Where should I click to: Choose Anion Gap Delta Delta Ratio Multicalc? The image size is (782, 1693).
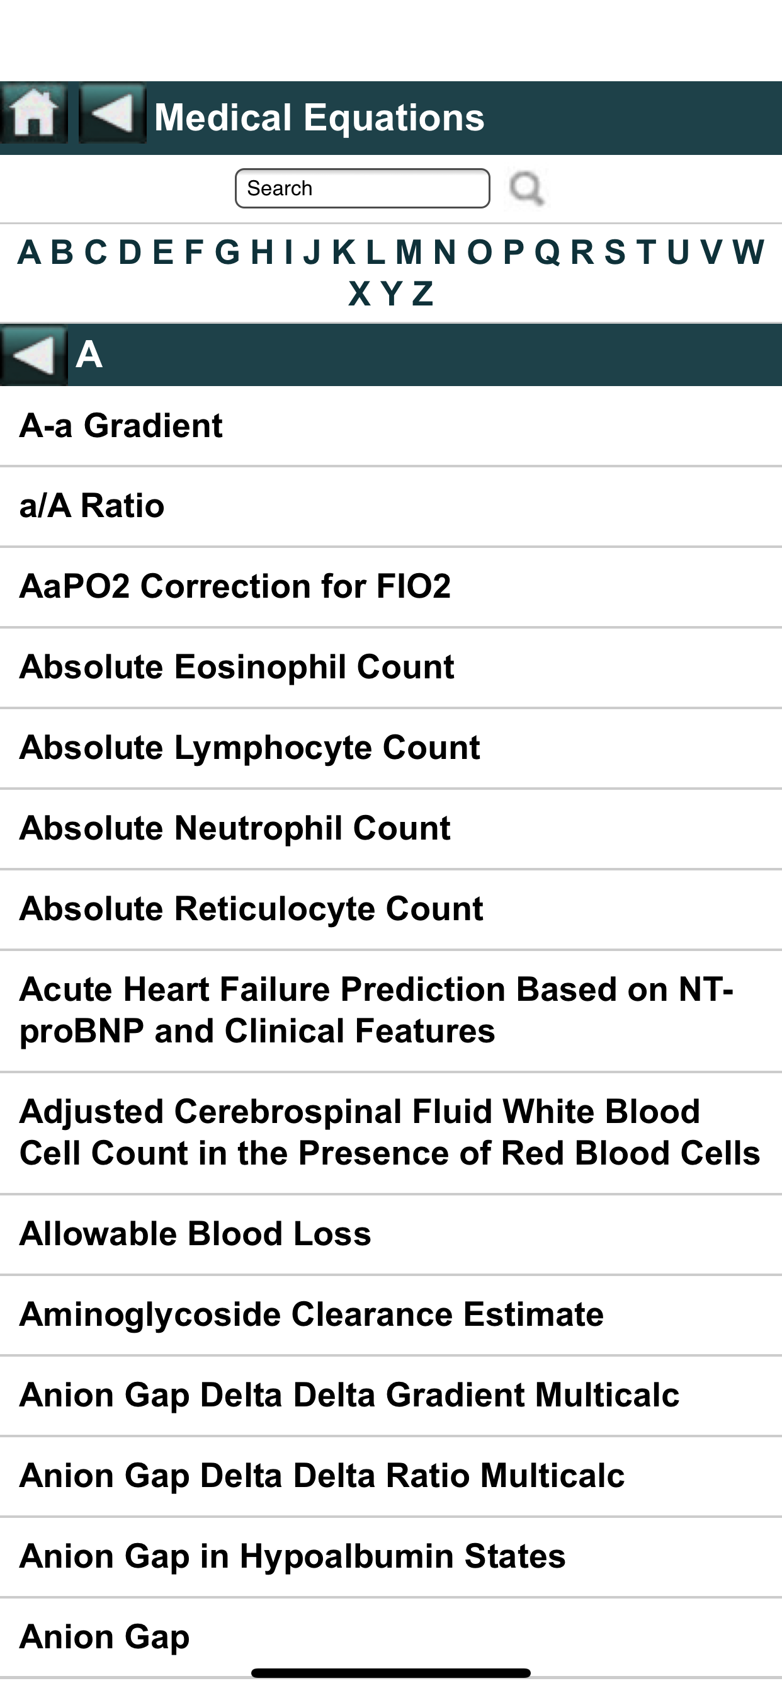[391, 1476]
